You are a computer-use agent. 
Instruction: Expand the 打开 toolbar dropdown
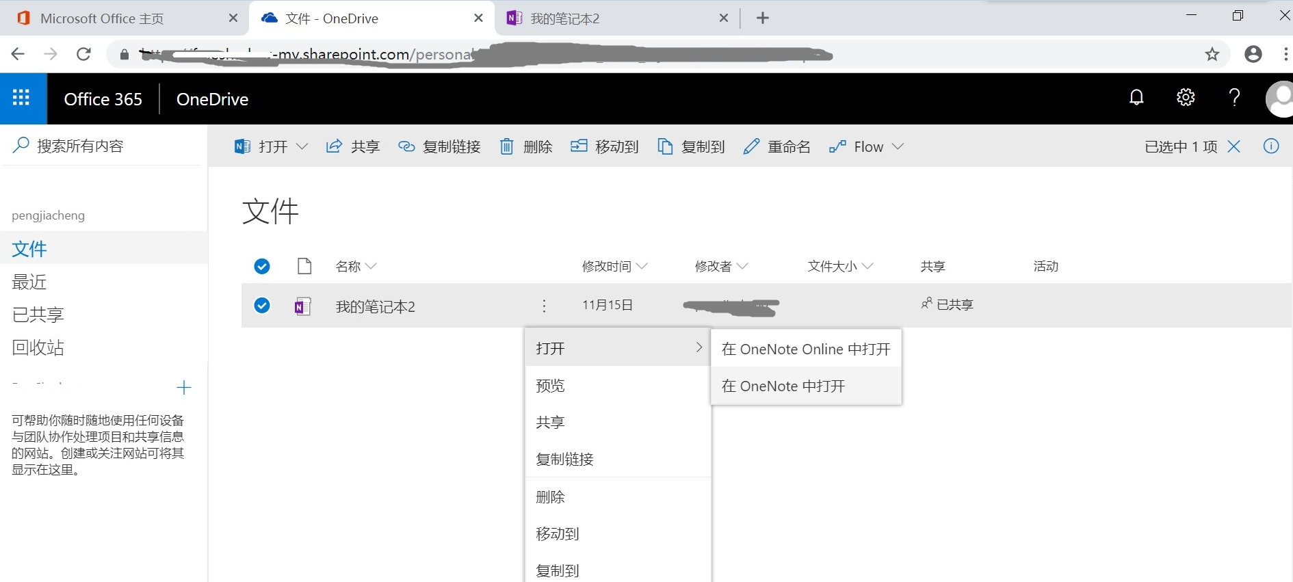302,146
